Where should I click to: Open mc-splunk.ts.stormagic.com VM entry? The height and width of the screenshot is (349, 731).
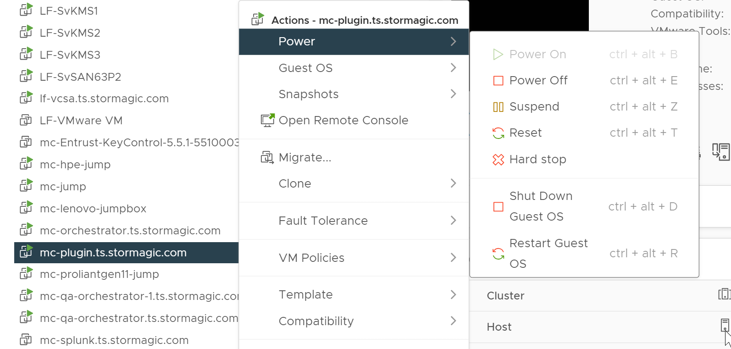click(x=114, y=340)
